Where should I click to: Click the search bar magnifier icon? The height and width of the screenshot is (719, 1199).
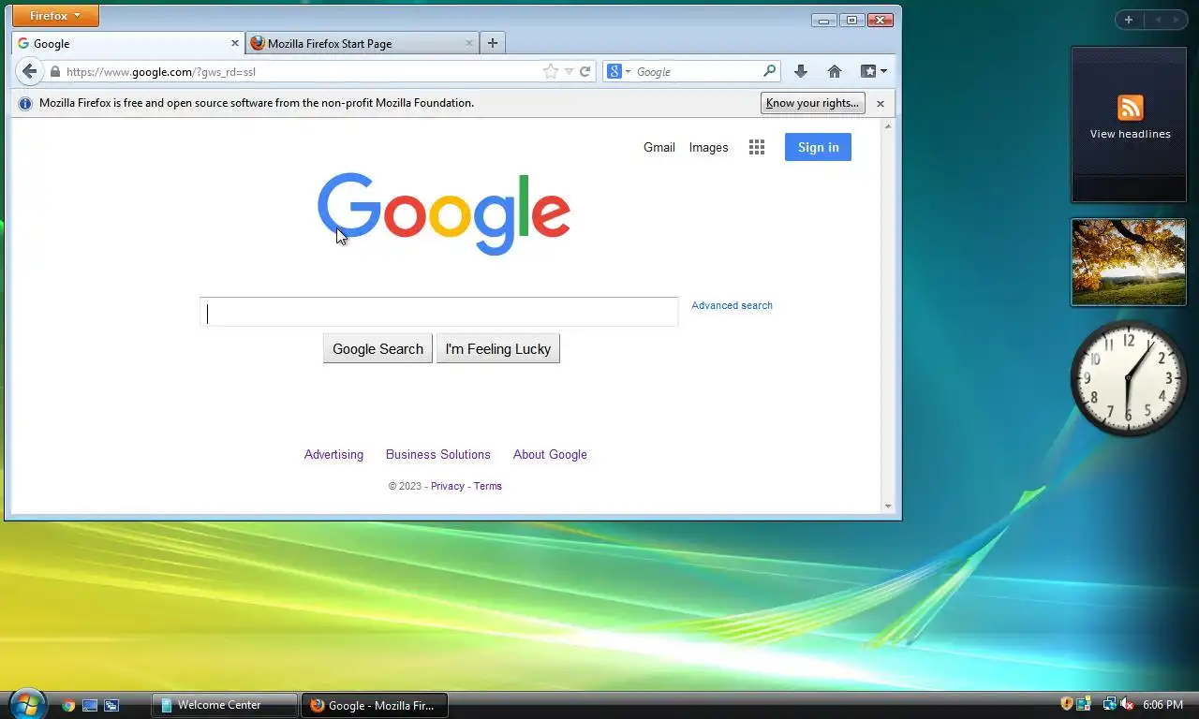pos(769,71)
